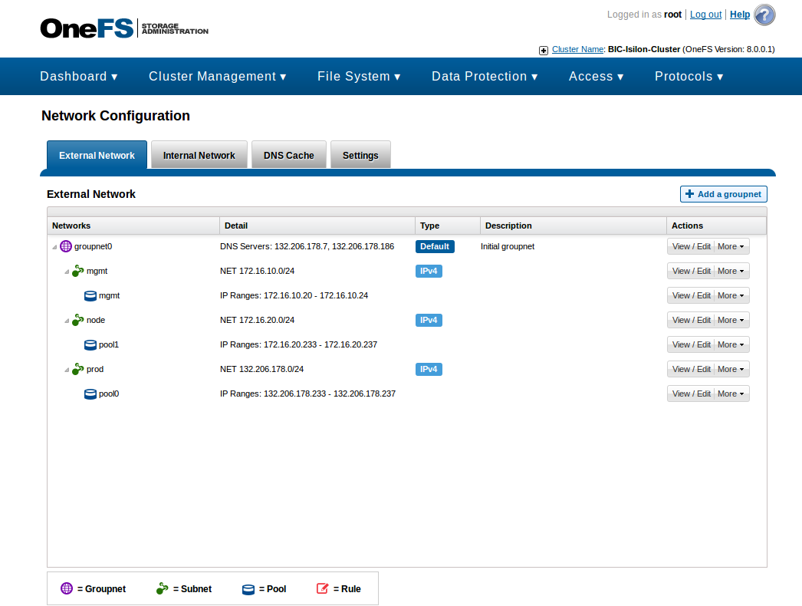Switch to the Settings tab
This screenshot has width=802, height=606.
360,155
